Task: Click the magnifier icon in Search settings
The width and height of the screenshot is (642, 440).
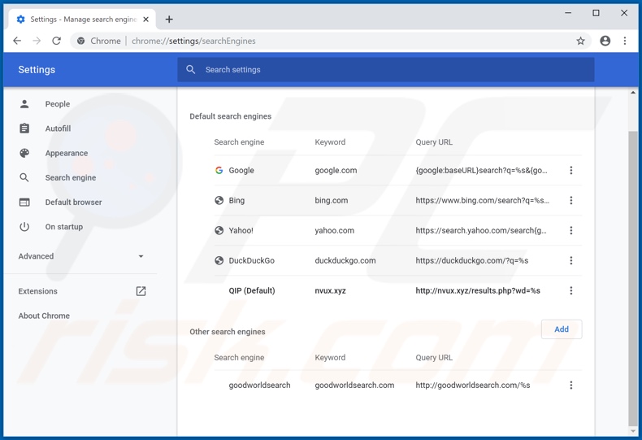Action: click(x=191, y=70)
